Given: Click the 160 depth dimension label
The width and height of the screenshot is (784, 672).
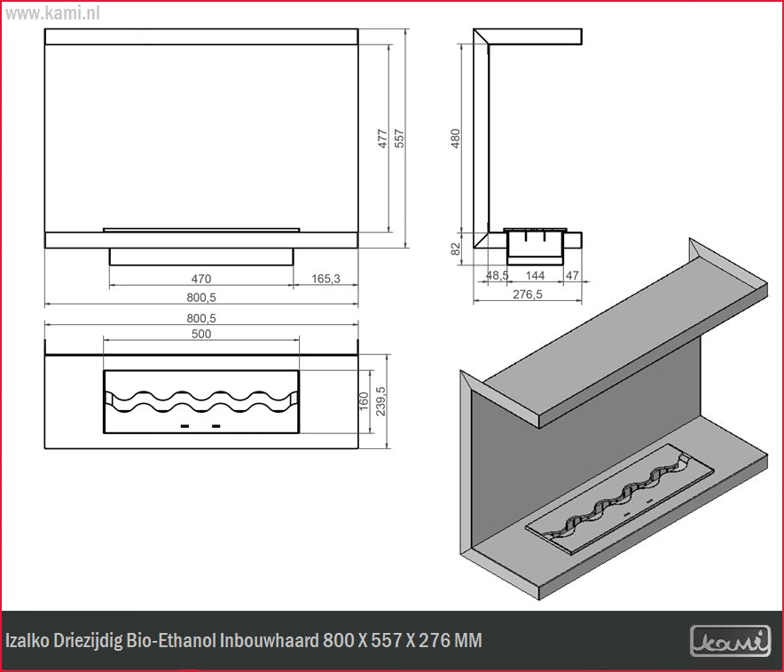Looking at the screenshot, I should [x=363, y=401].
